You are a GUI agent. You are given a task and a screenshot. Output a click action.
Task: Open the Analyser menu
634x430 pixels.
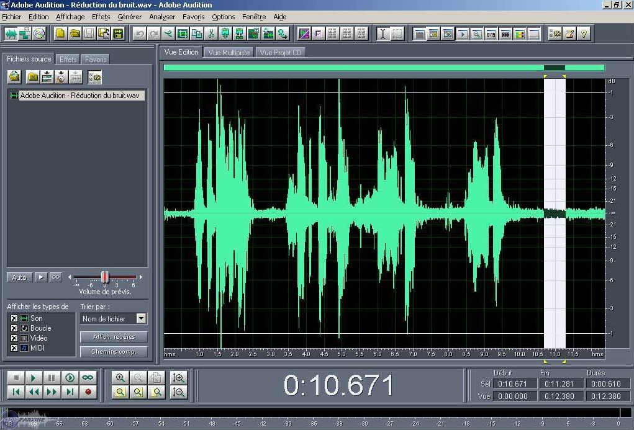tap(162, 17)
